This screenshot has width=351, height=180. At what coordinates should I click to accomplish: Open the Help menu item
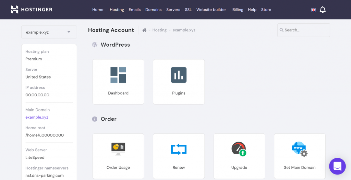pyautogui.click(x=252, y=10)
